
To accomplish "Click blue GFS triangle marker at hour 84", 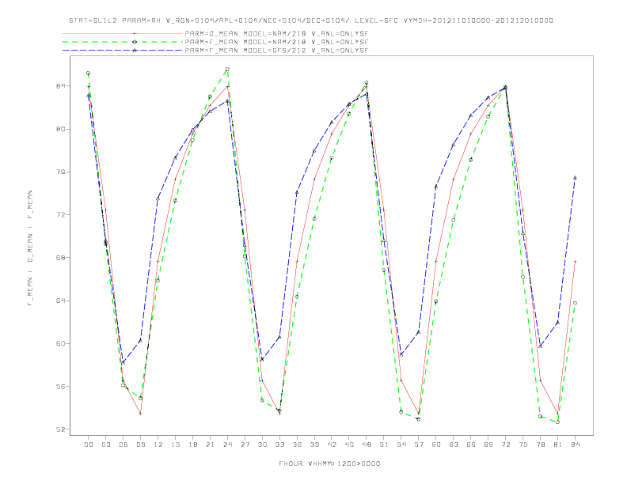I will 575,178.
